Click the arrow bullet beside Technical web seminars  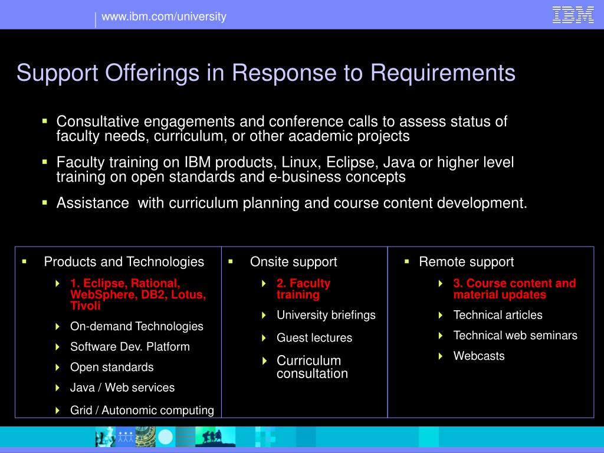(441, 336)
